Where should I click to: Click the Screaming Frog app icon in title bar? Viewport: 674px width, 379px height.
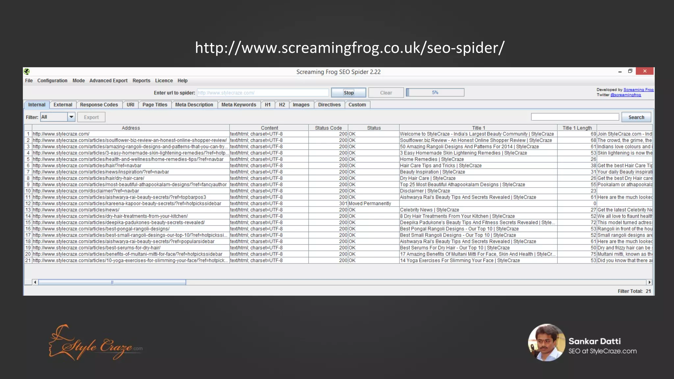pos(27,71)
